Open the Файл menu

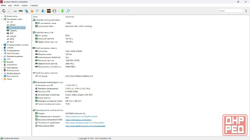coord(3,5)
